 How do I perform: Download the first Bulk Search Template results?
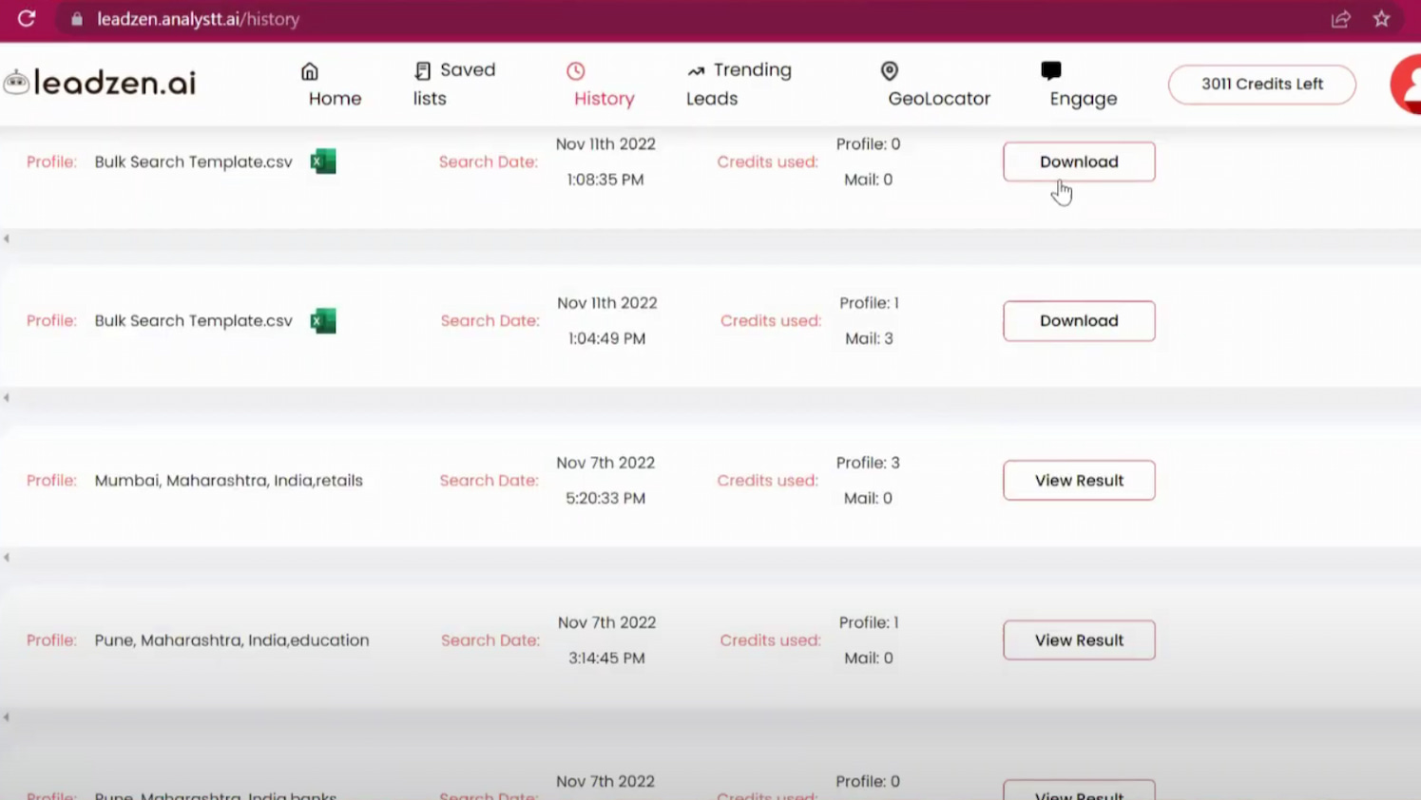click(1079, 162)
